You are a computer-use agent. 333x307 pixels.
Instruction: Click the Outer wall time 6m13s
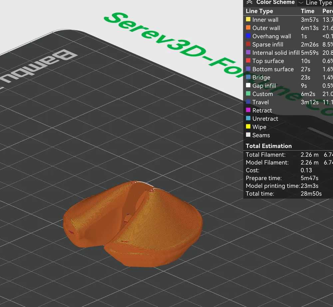tap(309, 28)
